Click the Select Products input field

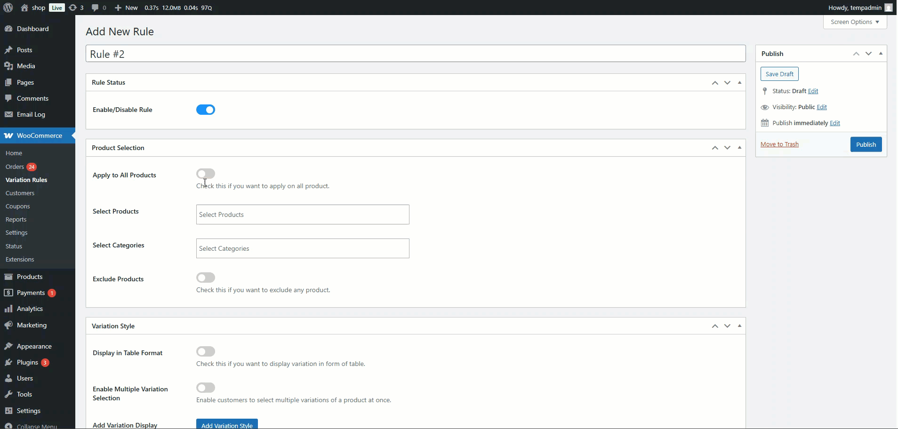click(303, 214)
